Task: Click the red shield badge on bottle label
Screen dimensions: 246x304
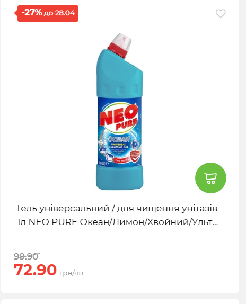Action: pos(135,156)
